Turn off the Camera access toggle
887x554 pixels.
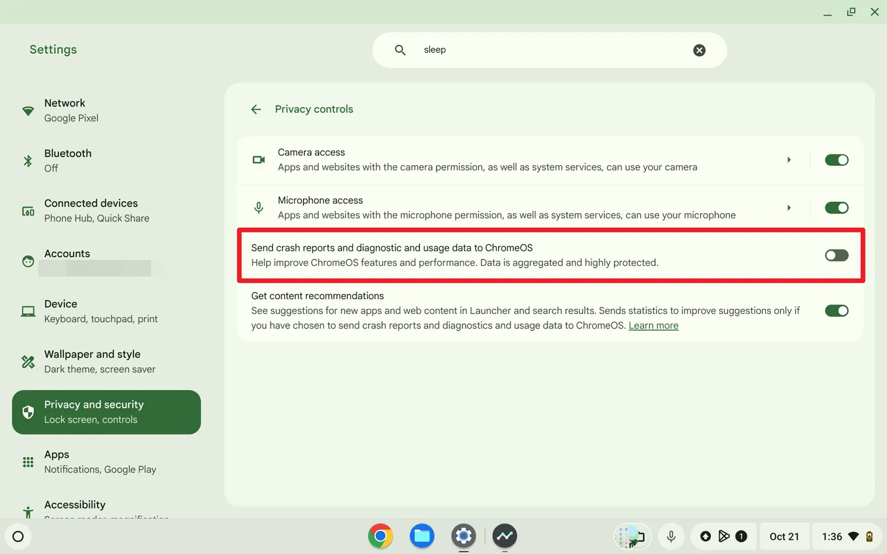point(836,160)
